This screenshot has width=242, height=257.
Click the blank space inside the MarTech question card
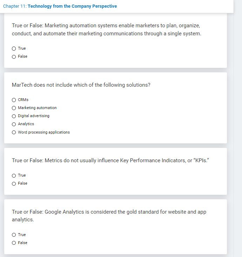158,115
